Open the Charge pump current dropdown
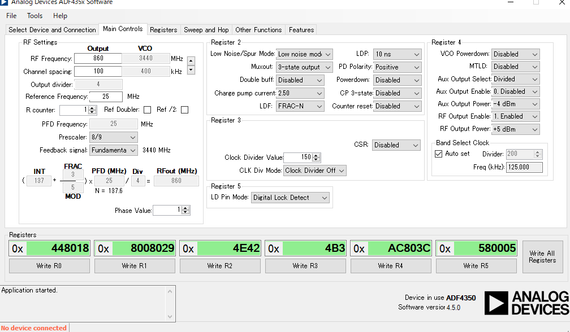The image size is (570, 332). [300, 93]
